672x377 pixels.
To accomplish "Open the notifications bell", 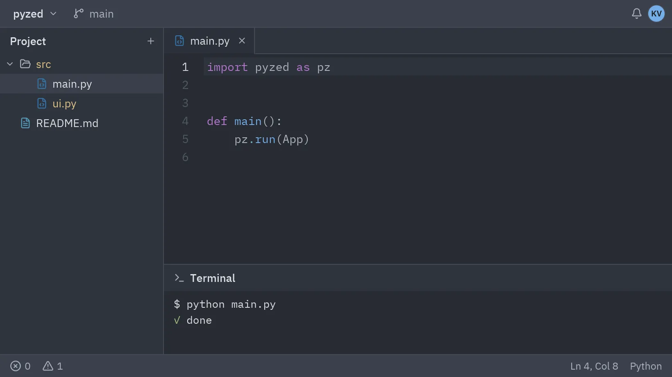I will tap(636, 14).
